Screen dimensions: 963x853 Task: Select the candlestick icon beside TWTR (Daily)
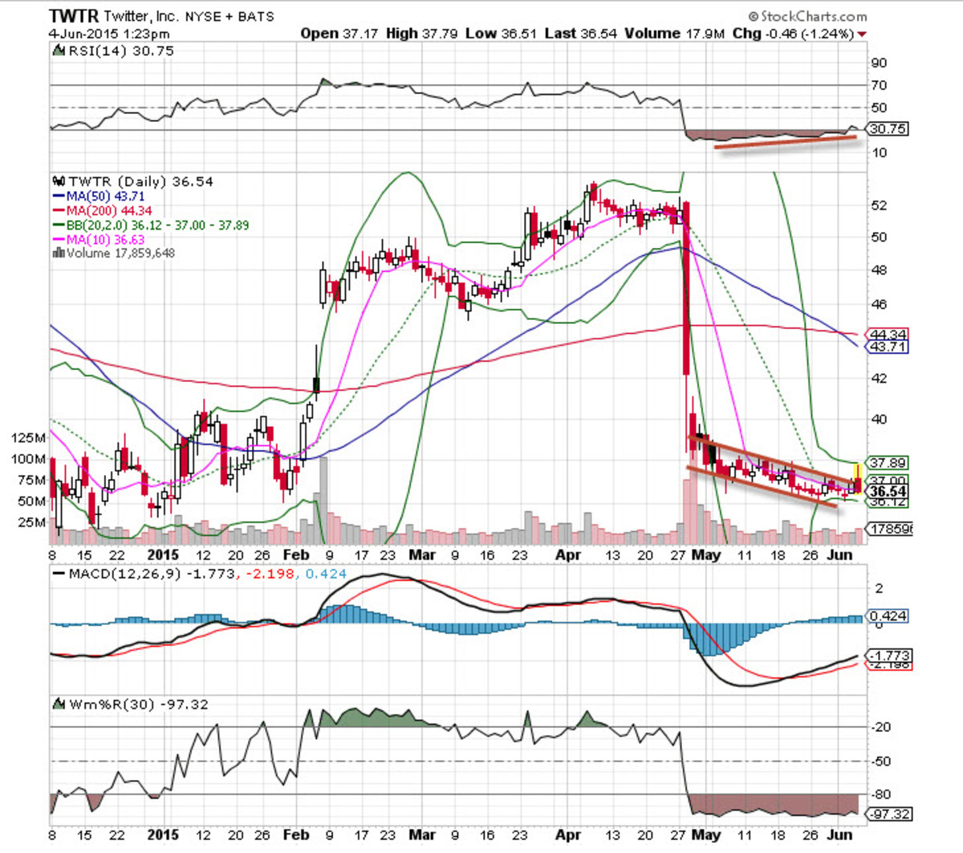click(x=59, y=181)
